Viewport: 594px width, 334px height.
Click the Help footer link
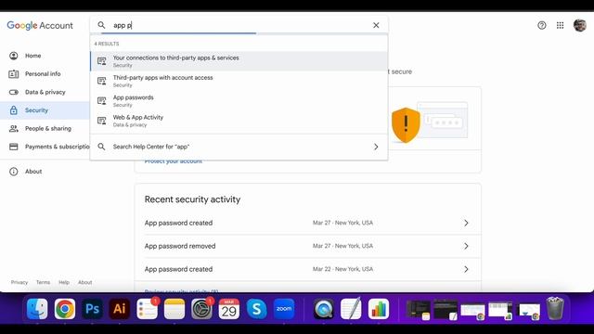point(64,282)
